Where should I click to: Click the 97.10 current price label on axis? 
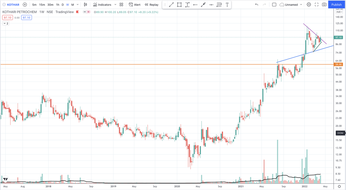(x=339, y=37)
